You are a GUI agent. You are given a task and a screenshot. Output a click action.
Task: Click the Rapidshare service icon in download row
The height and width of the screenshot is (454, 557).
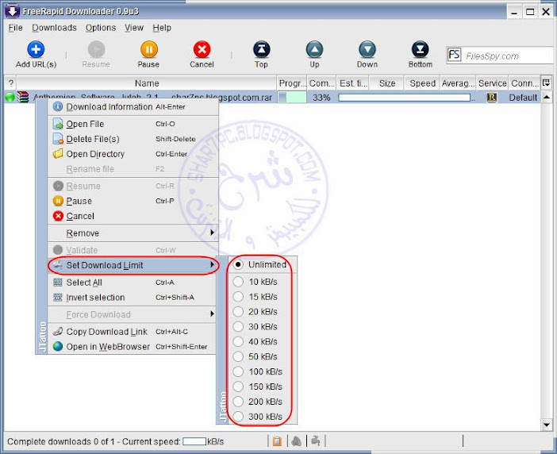(492, 98)
